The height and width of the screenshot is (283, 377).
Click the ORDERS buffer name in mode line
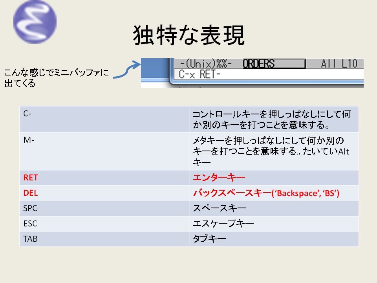[x=258, y=64]
